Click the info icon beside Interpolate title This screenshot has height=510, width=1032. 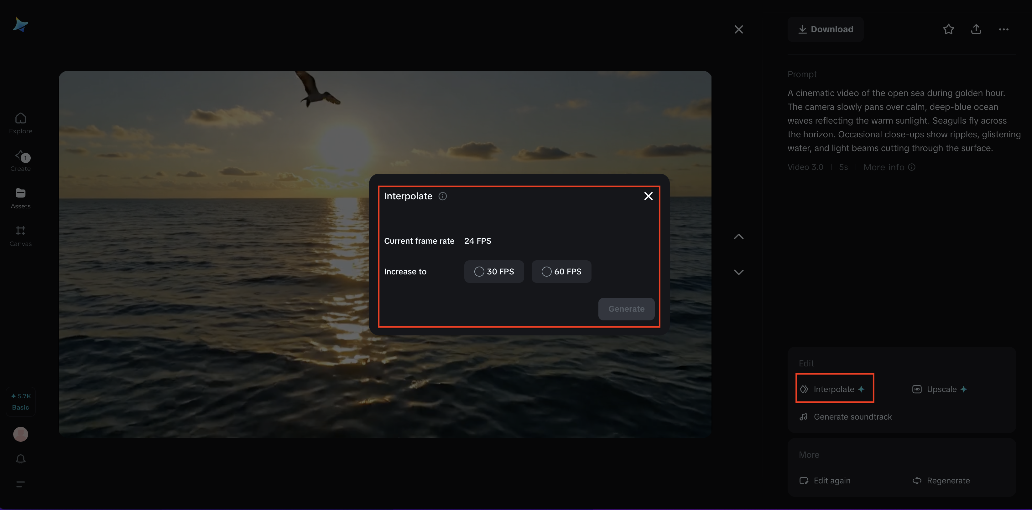(x=442, y=196)
